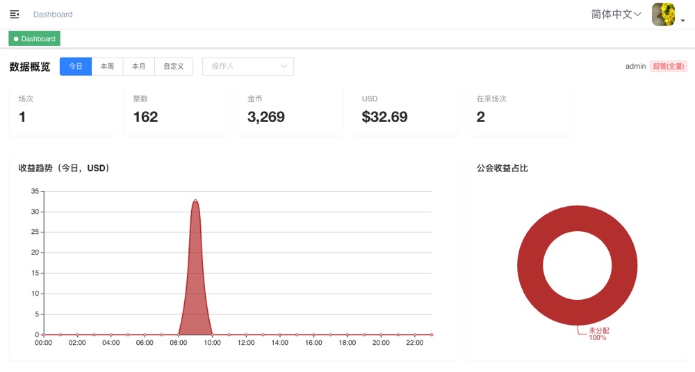
Task: Click the 未分配 100% donut label
Action: (598, 334)
